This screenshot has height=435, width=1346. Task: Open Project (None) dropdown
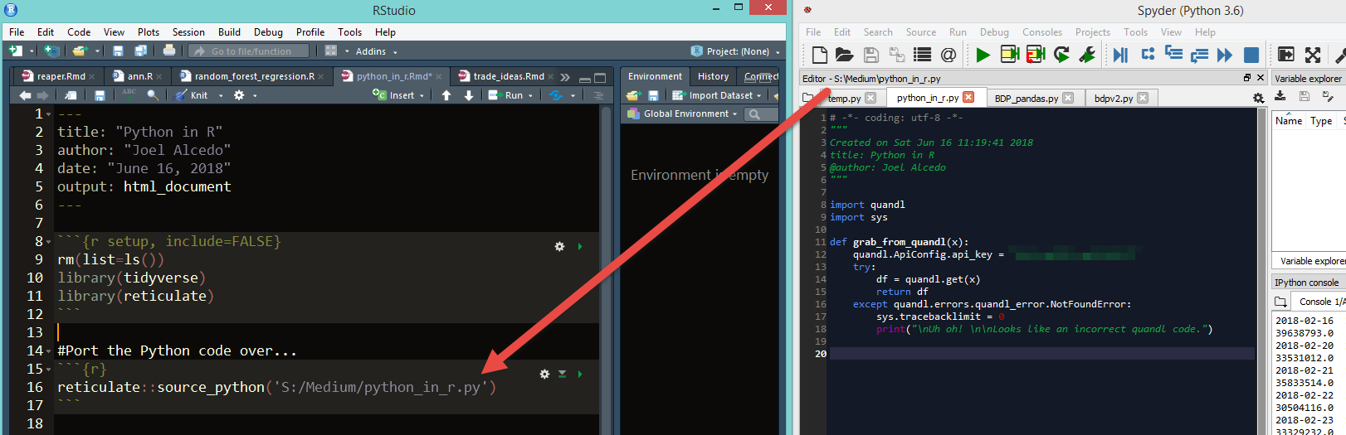735,51
